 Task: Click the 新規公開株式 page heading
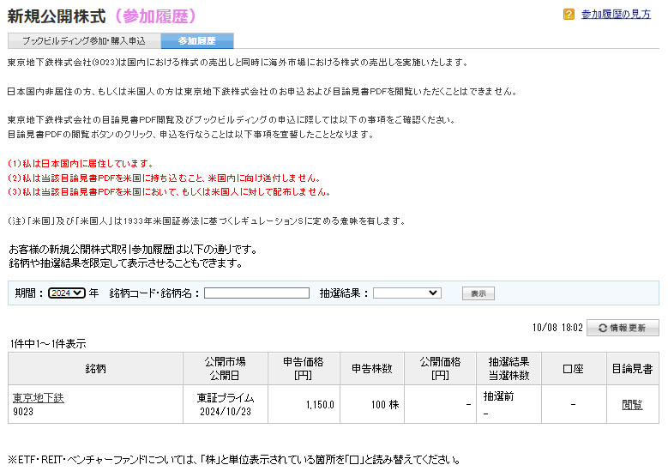click(x=57, y=16)
